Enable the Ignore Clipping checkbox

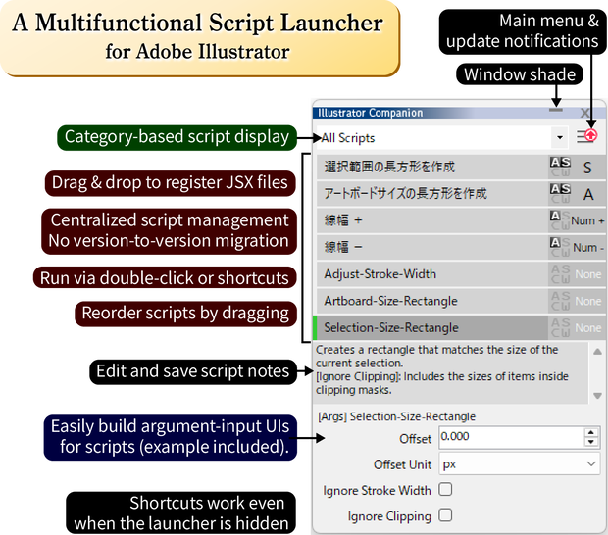click(x=445, y=515)
